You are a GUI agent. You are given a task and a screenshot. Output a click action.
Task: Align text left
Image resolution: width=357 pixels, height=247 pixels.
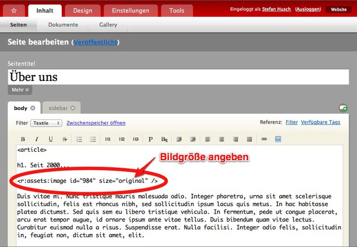[x=208, y=139]
